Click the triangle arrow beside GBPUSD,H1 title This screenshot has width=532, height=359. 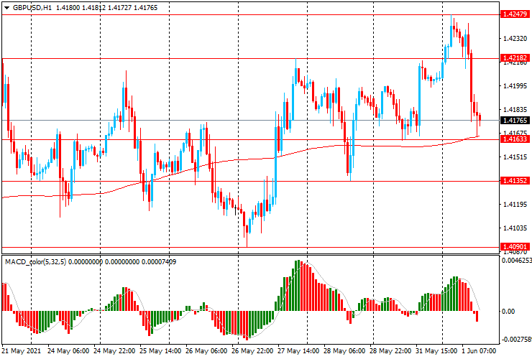(x=6, y=8)
